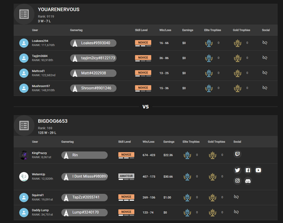Click KingPrazzy's Twitch social icon
This screenshot has width=283, height=223.
(x=237, y=154)
